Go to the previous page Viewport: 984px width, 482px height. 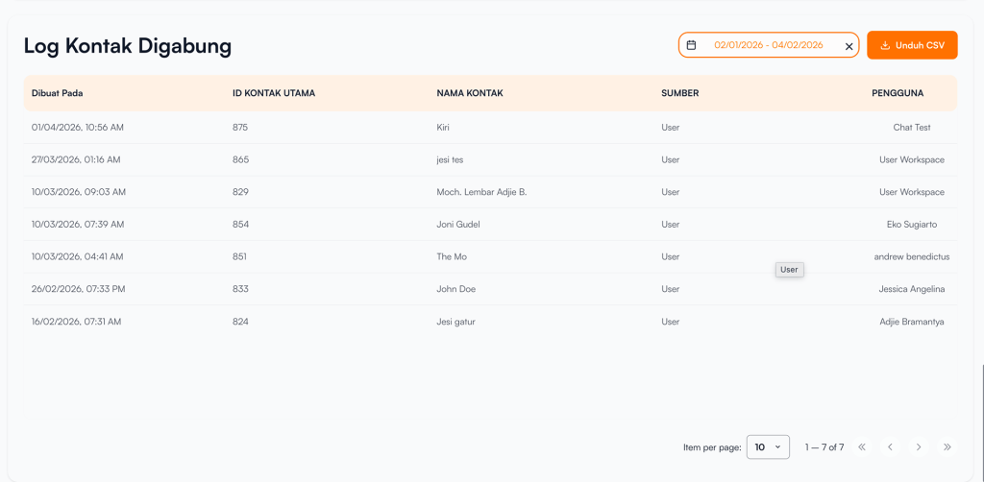click(x=890, y=447)
